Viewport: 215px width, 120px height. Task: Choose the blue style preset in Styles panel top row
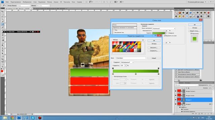(190, 13)
